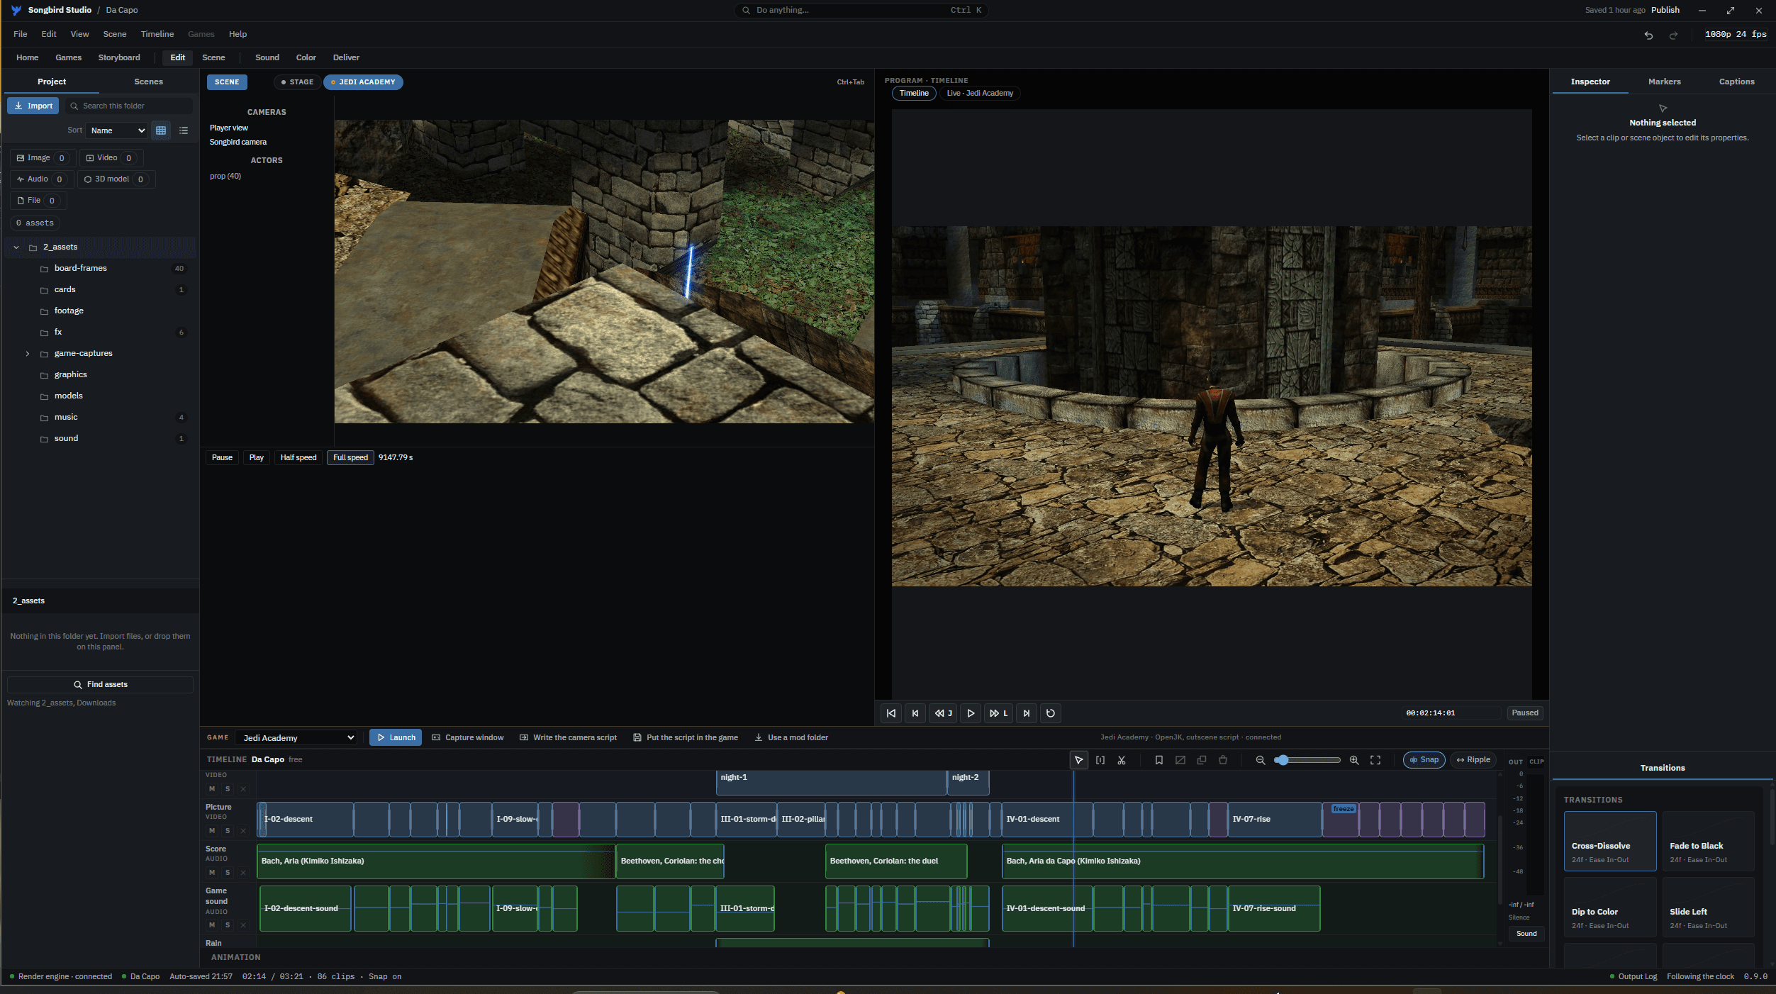Select the IV-01-descent clip on Picture track

click(x=1046, y=820)
